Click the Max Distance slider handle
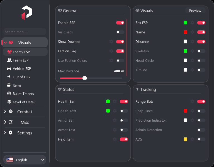Image resolution: width=214 pixels, height=167 pixels. click(85, 78)
